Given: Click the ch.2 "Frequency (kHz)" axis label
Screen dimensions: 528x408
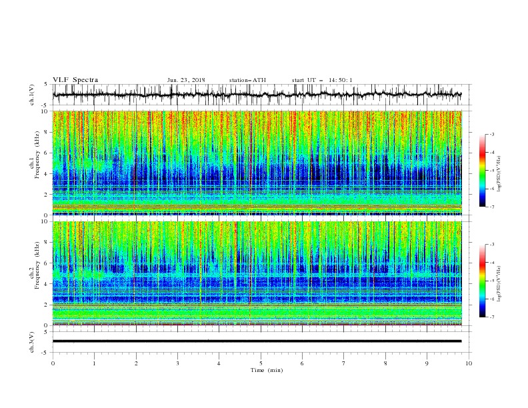Looking at the screenshot, I should click(37, 265).
